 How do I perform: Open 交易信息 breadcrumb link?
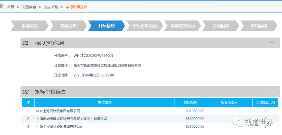click(x=29, y=7)
